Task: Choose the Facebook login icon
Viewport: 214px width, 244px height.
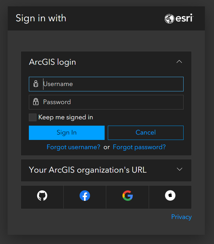Action: (85, 196)
